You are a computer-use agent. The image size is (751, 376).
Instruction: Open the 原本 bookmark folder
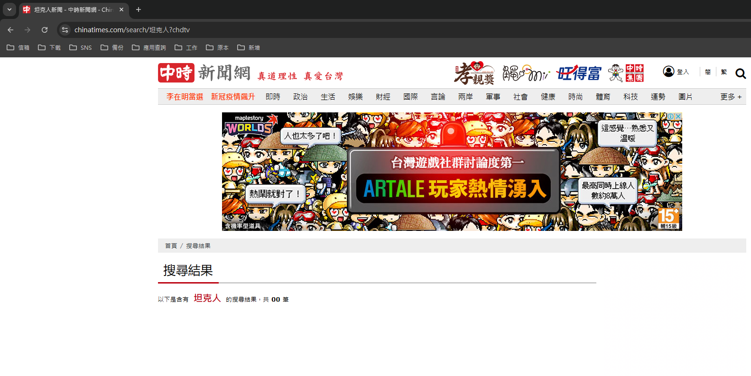(217, 47)
